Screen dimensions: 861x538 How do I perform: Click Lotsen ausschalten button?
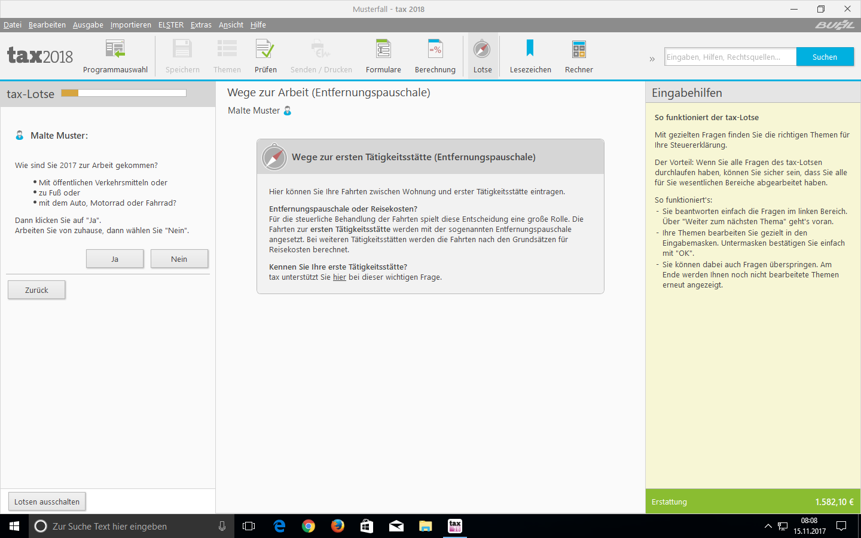(x=47, y=502)
